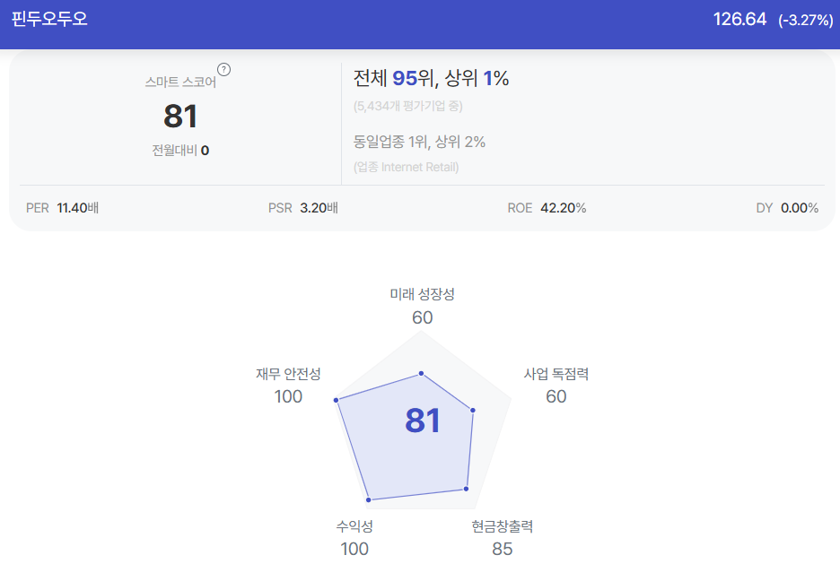
Task: Click the 전체 95위 ranking text
Action: (x=394, y=78)
